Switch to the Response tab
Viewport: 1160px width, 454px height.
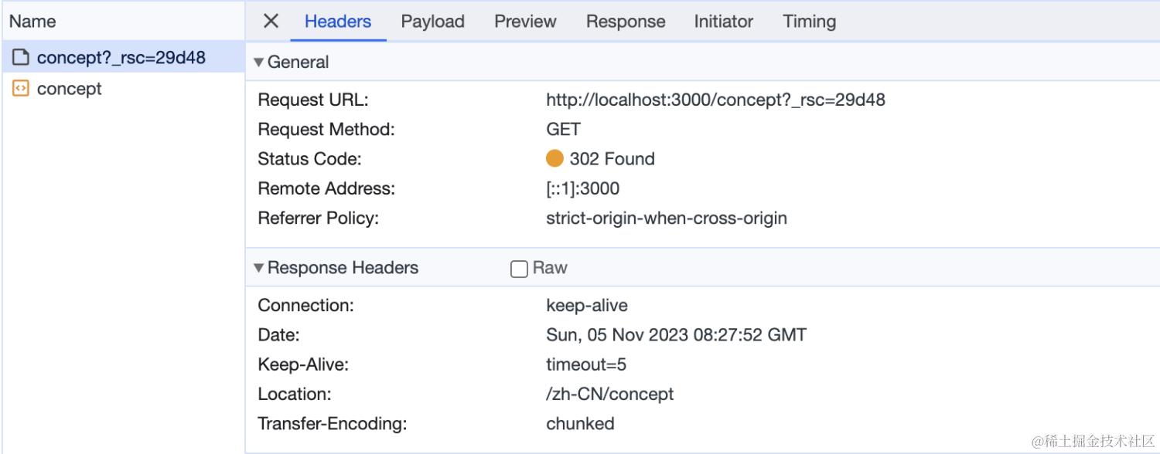pos(625,22)
